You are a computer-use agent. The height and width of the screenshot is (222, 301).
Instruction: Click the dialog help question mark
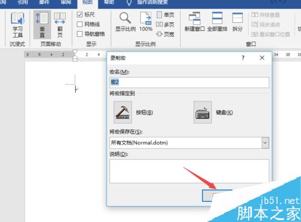[x=243, y=58]
